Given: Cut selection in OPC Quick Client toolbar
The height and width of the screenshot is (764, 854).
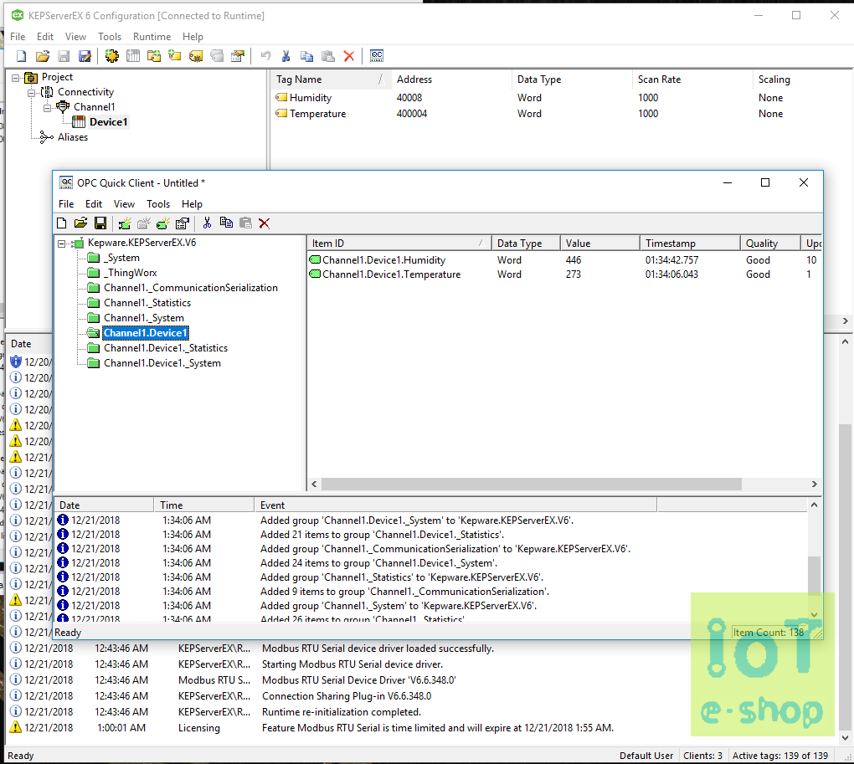Looking at the screenshot, I should [x=207, y=223].
